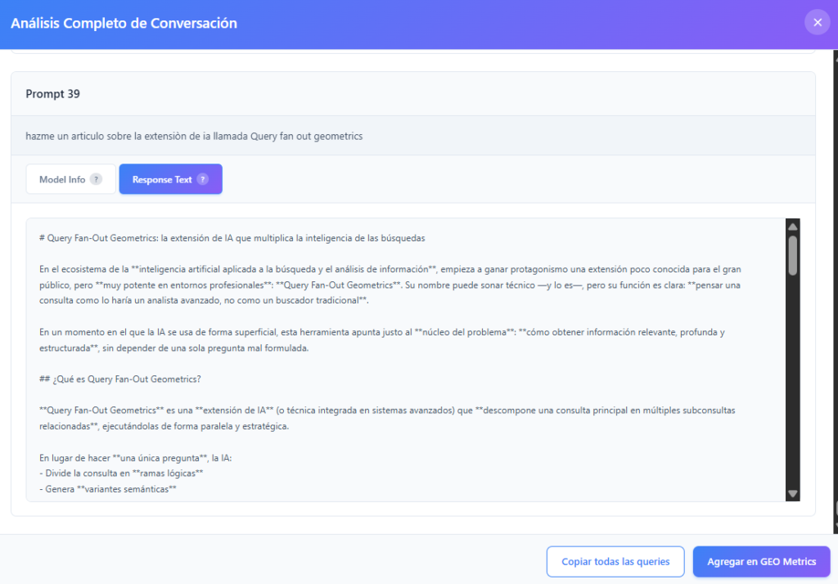Viewport: 838px width, 584px height.
Task: Click the help icon beside Model Info
Action: (96, 179)
